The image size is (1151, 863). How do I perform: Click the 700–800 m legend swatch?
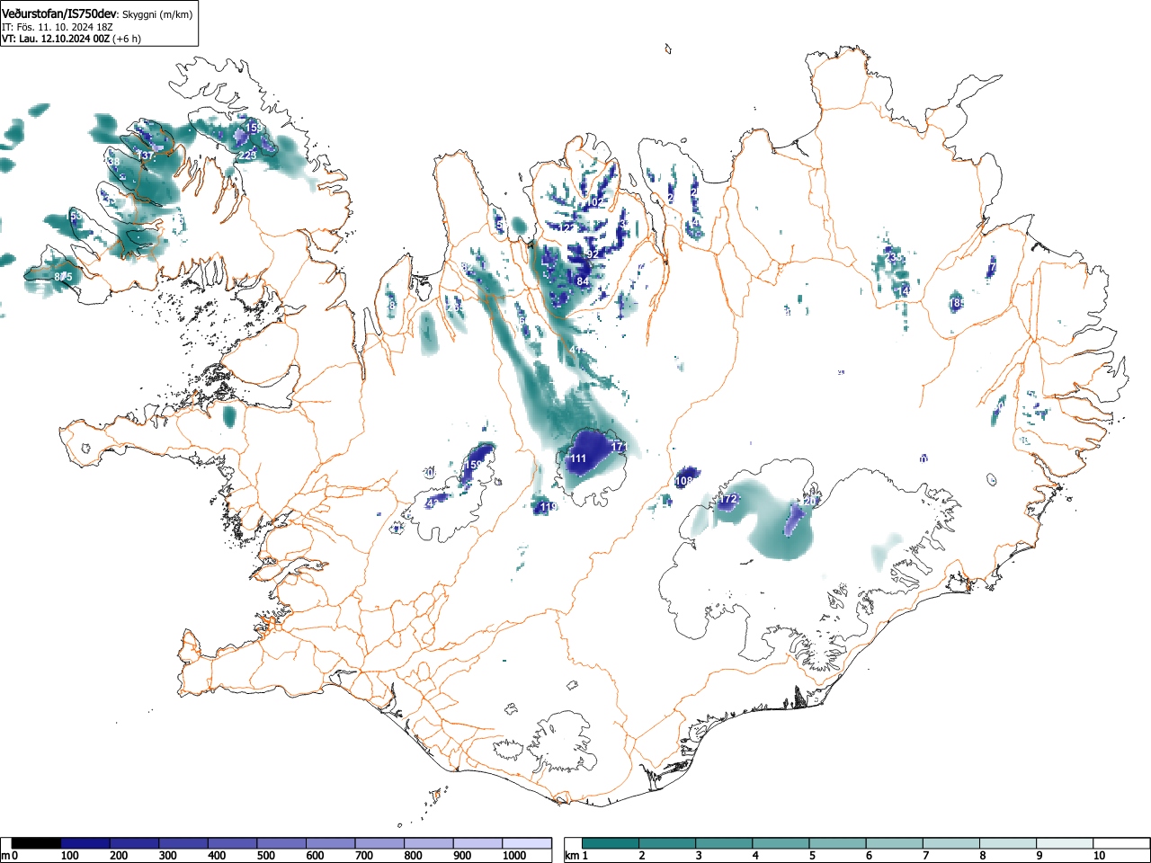tap(379, 843)
